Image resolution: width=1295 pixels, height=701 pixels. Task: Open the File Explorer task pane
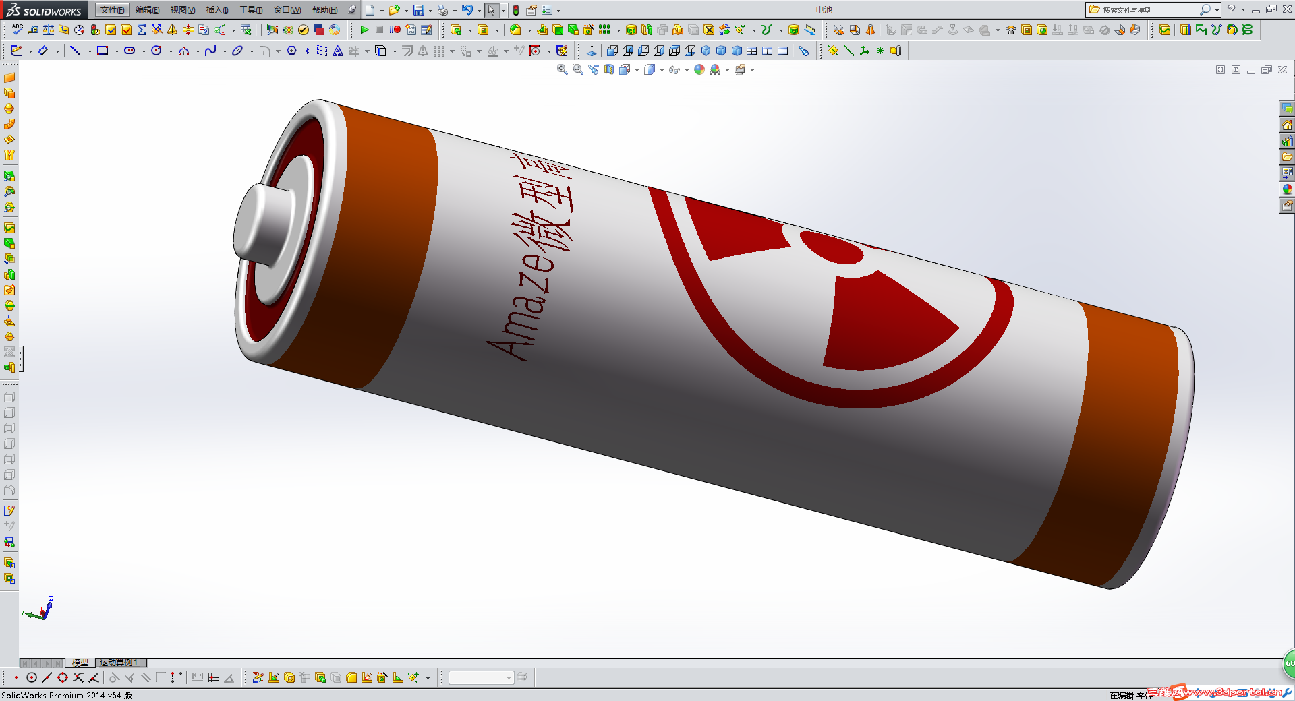[x=1287, y=157]
